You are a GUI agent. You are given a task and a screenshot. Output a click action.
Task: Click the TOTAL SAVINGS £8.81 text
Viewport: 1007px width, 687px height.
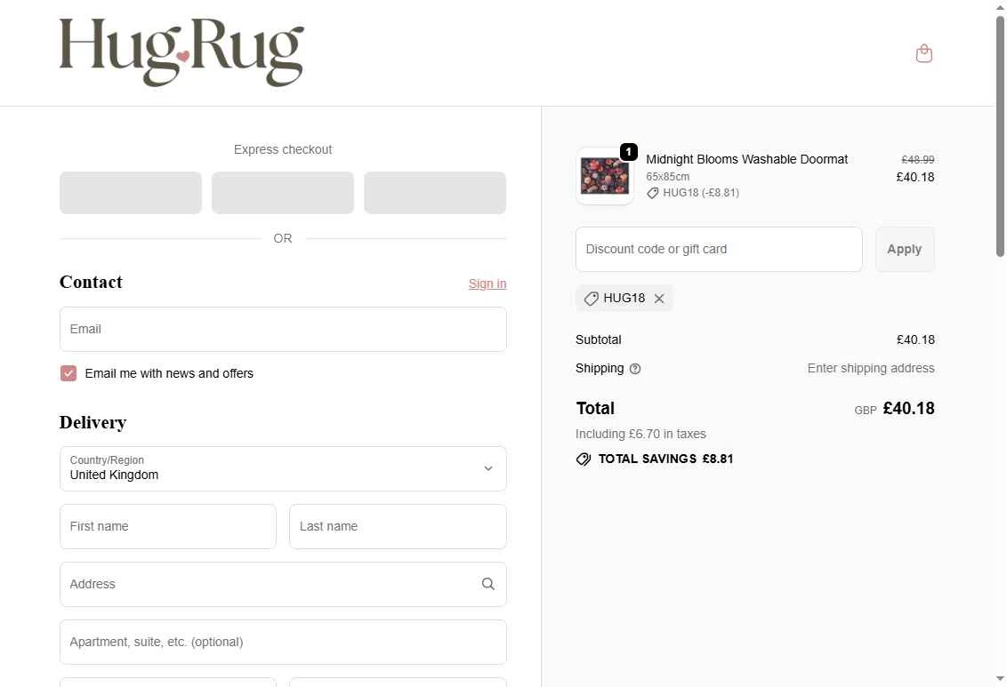(666, 459)
